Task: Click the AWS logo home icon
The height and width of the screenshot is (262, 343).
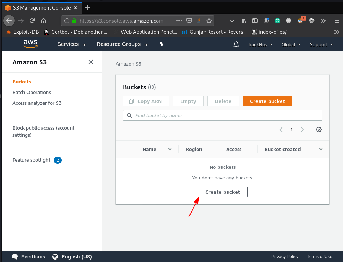Action: point(30,44)
